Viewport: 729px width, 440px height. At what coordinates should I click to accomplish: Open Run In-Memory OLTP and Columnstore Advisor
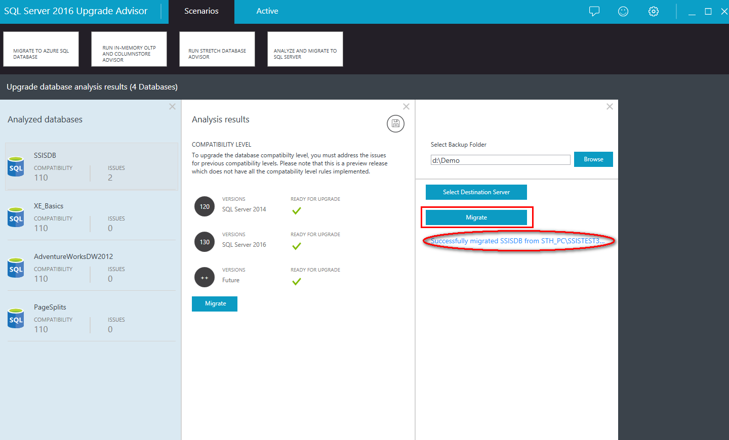(x=129, y=49)
